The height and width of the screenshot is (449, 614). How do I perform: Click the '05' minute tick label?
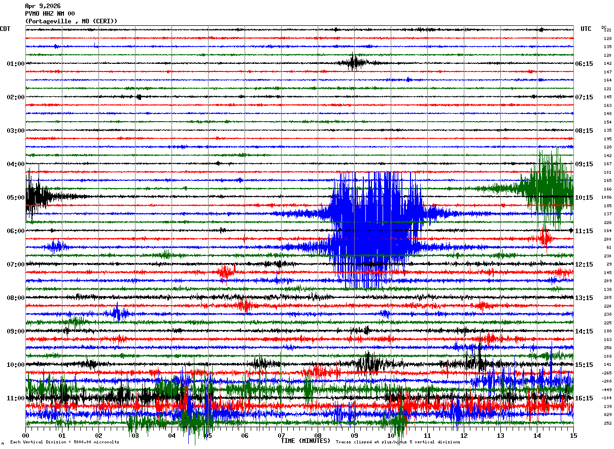click(208, 435)
